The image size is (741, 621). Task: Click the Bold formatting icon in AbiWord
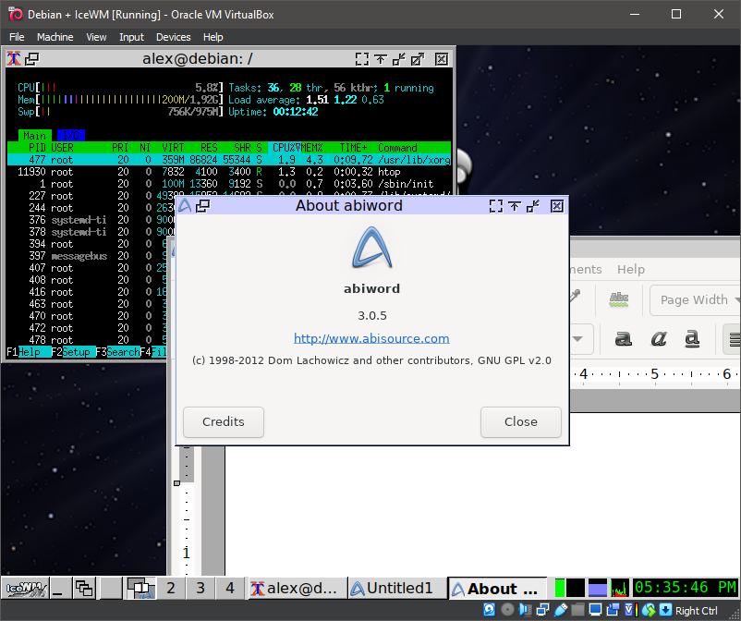click(624, 338)
